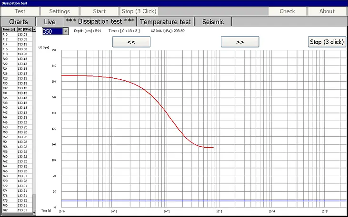Select the Time cell reading 746

click(10, 122)
